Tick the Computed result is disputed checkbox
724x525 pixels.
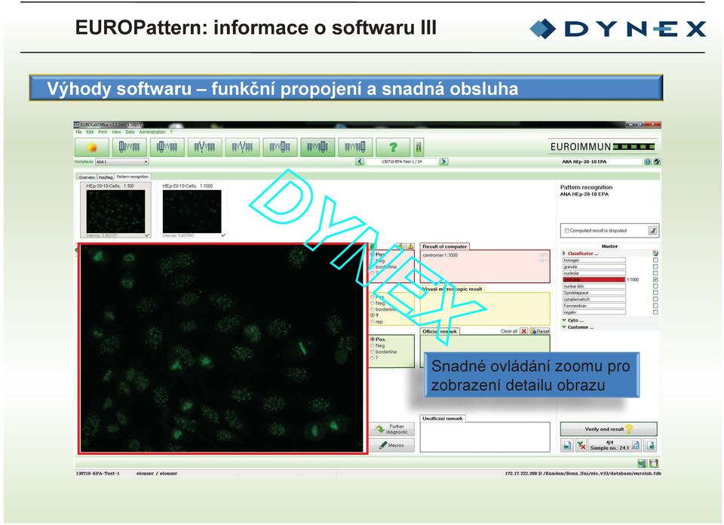click(x=566, y=230)
